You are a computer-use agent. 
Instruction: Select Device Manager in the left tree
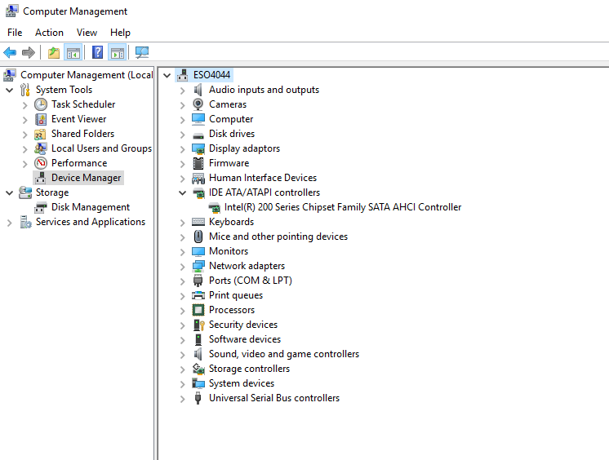[x=87, y=178]
